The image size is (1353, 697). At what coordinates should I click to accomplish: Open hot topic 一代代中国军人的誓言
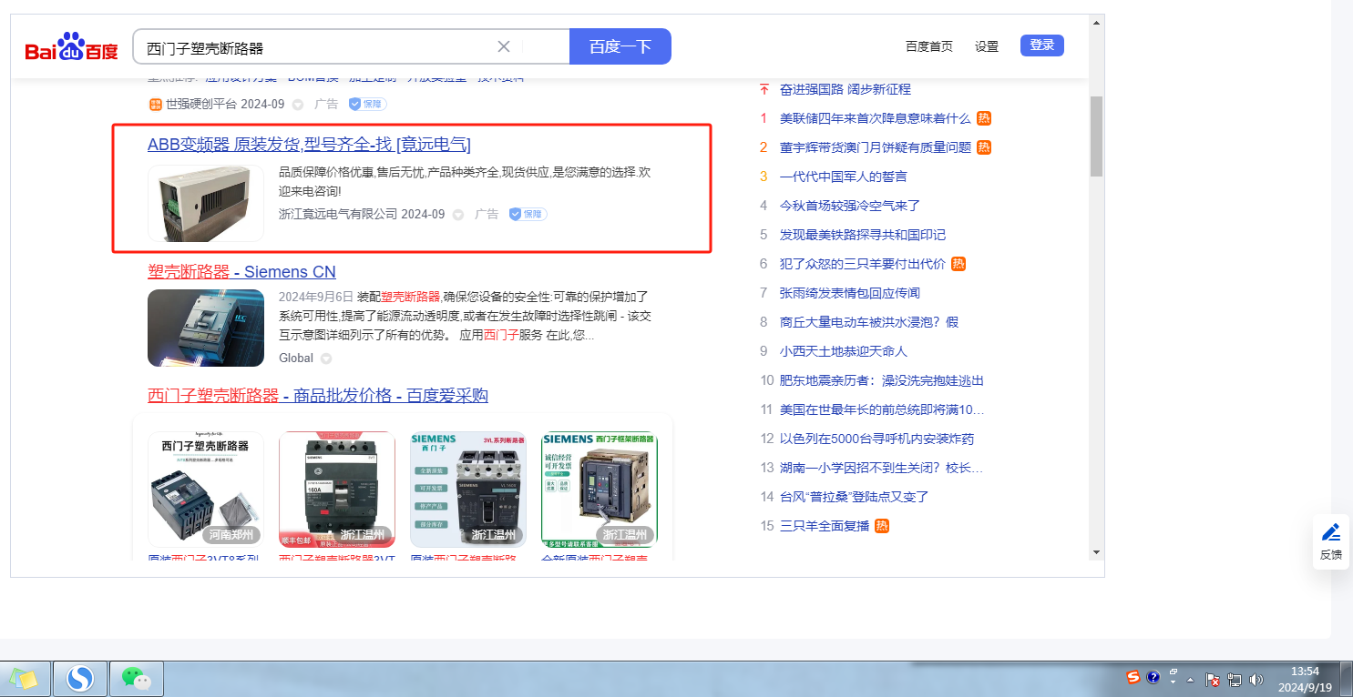844,177
